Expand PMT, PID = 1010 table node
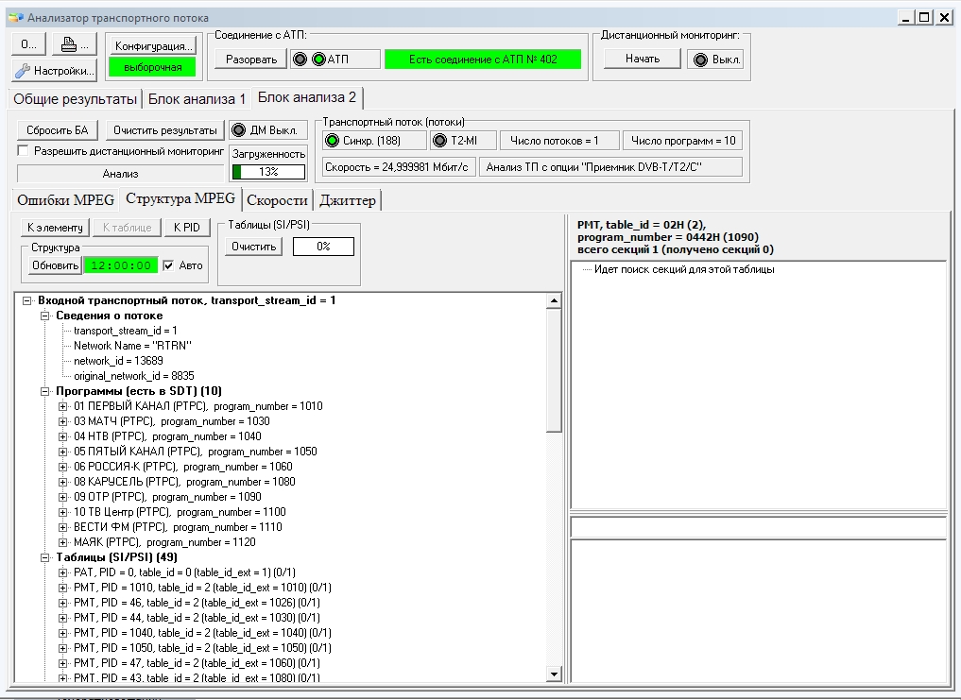This screenshot has height=700, width=961. click(62, 588)
